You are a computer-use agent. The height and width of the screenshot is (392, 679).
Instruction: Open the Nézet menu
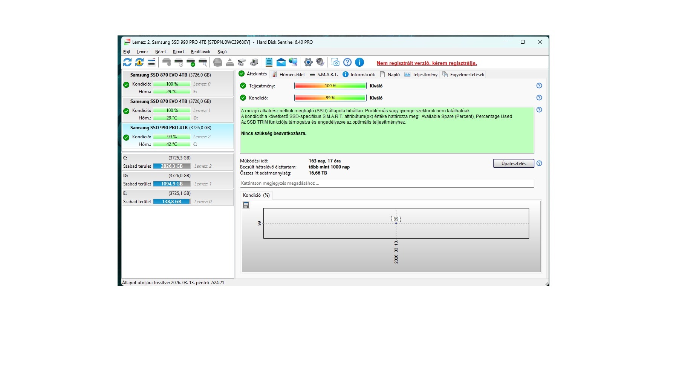(x=161, y=52)
